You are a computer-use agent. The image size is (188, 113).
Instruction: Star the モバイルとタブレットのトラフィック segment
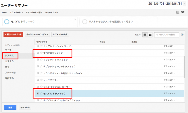(41, 100)
